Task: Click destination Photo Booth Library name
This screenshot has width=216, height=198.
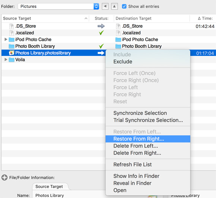Action: 142,46
